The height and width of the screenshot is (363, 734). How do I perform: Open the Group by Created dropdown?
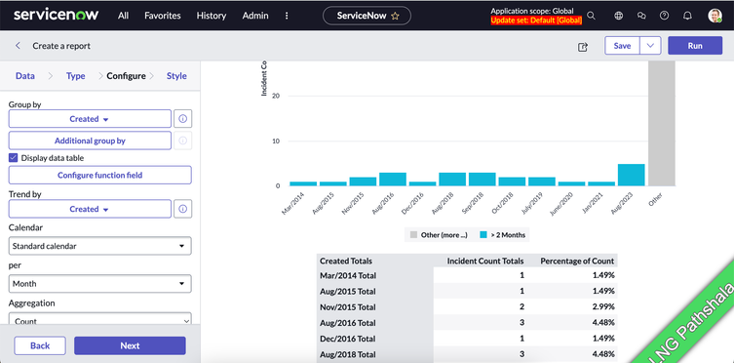click(x=90, y=119)
